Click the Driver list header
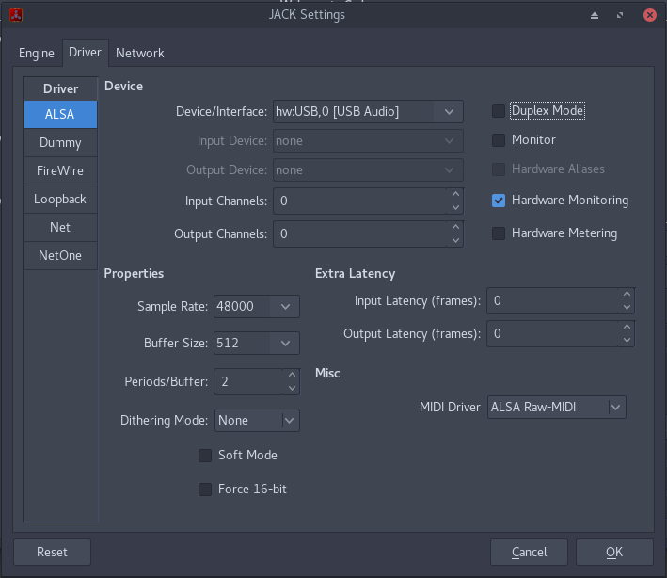 click(x=60, y=88)
